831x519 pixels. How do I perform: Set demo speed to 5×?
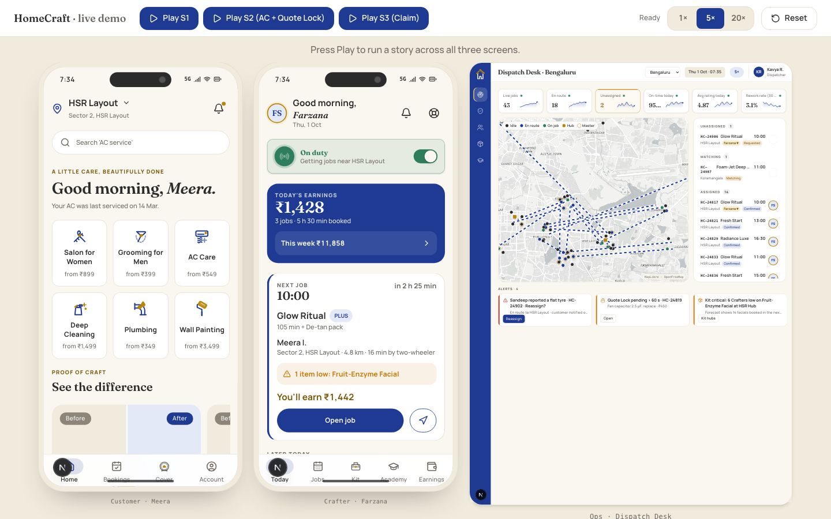pyautogui.click(x=710, y=18)
